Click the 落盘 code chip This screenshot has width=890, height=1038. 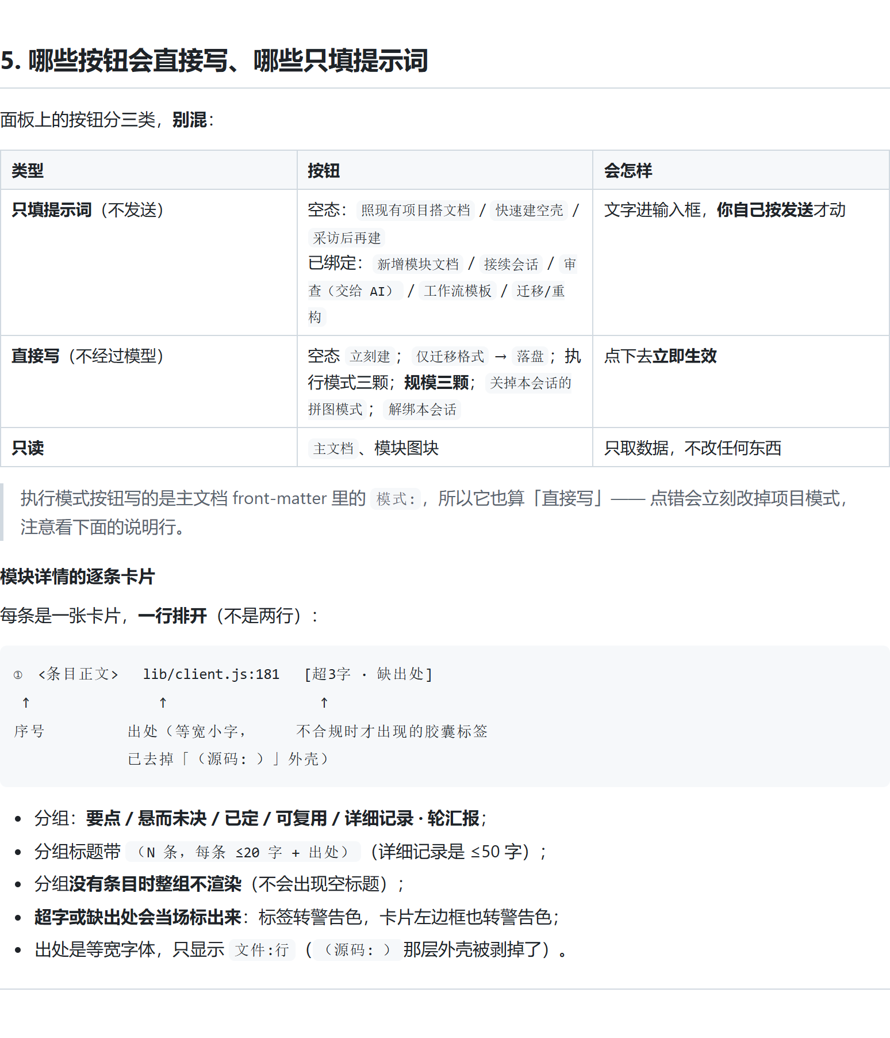(530, 356)
